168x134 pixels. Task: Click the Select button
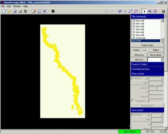point(156,50)
